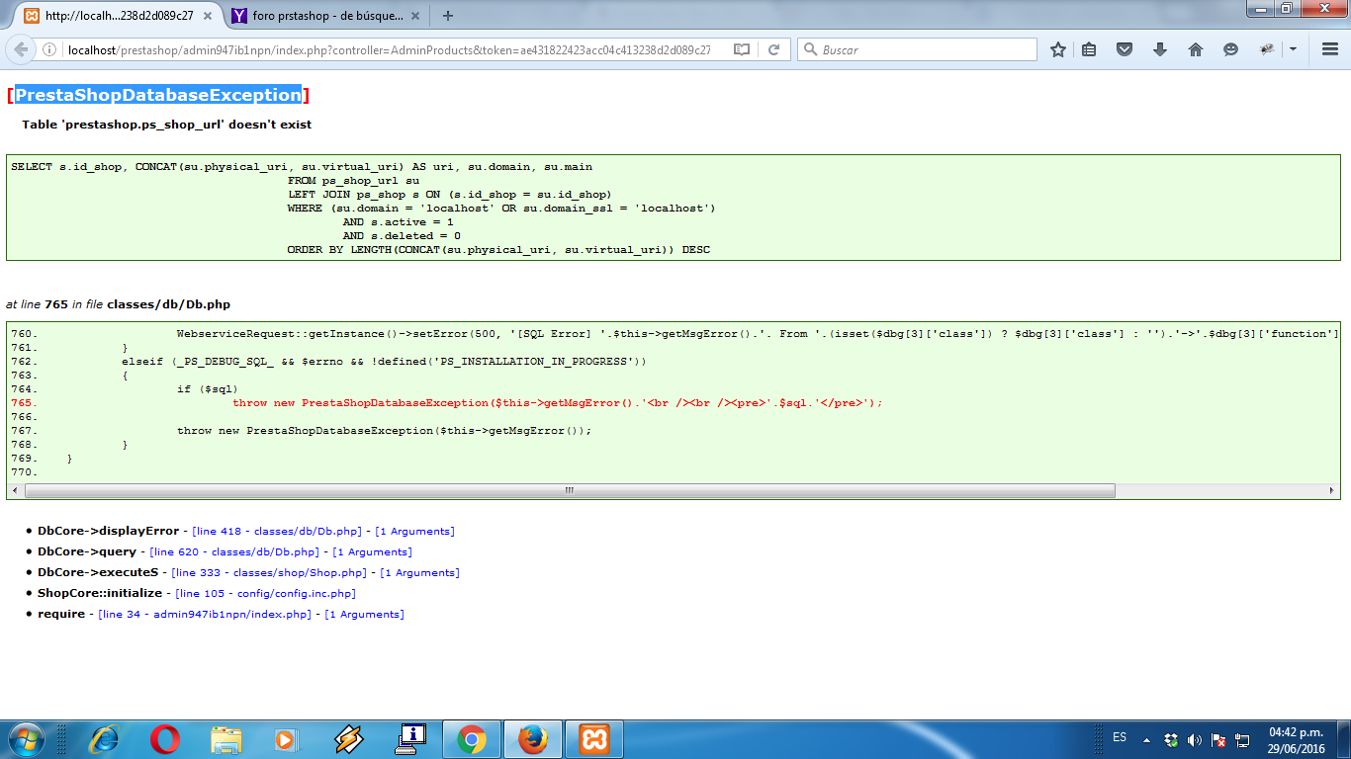Screen dimensions: 1351x759
Task: Click the PrestaShopDatabaseException heading
Action: [158, 95]
